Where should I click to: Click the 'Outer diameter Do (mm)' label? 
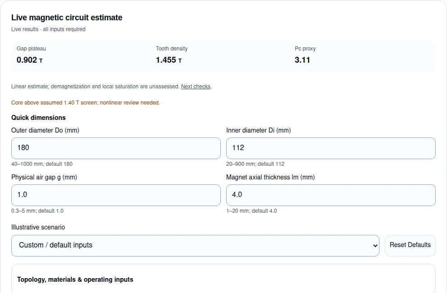click(x=46, y=130)
